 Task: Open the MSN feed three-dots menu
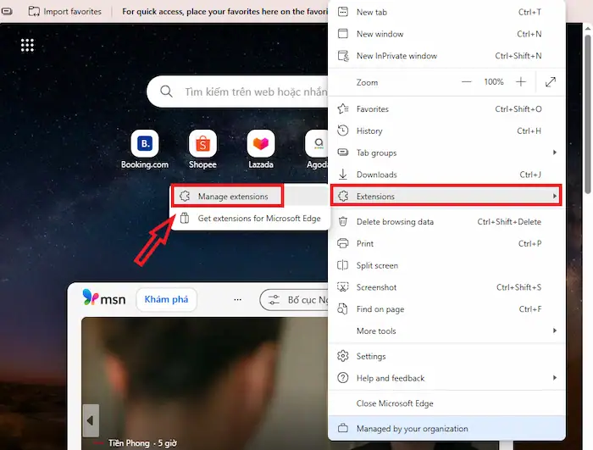pos(238,300)
